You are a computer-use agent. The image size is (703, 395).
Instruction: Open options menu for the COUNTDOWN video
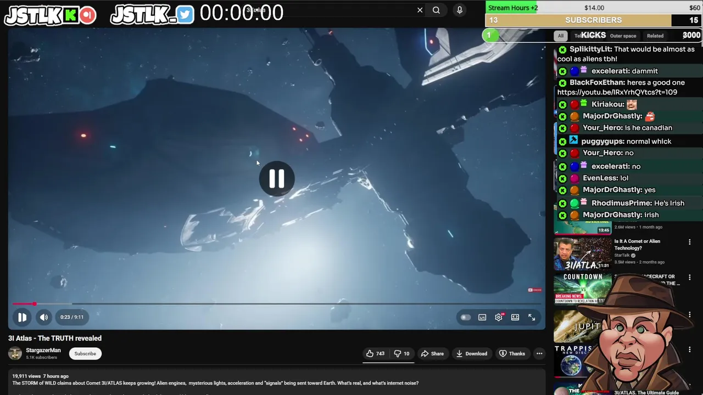point(690,278)
